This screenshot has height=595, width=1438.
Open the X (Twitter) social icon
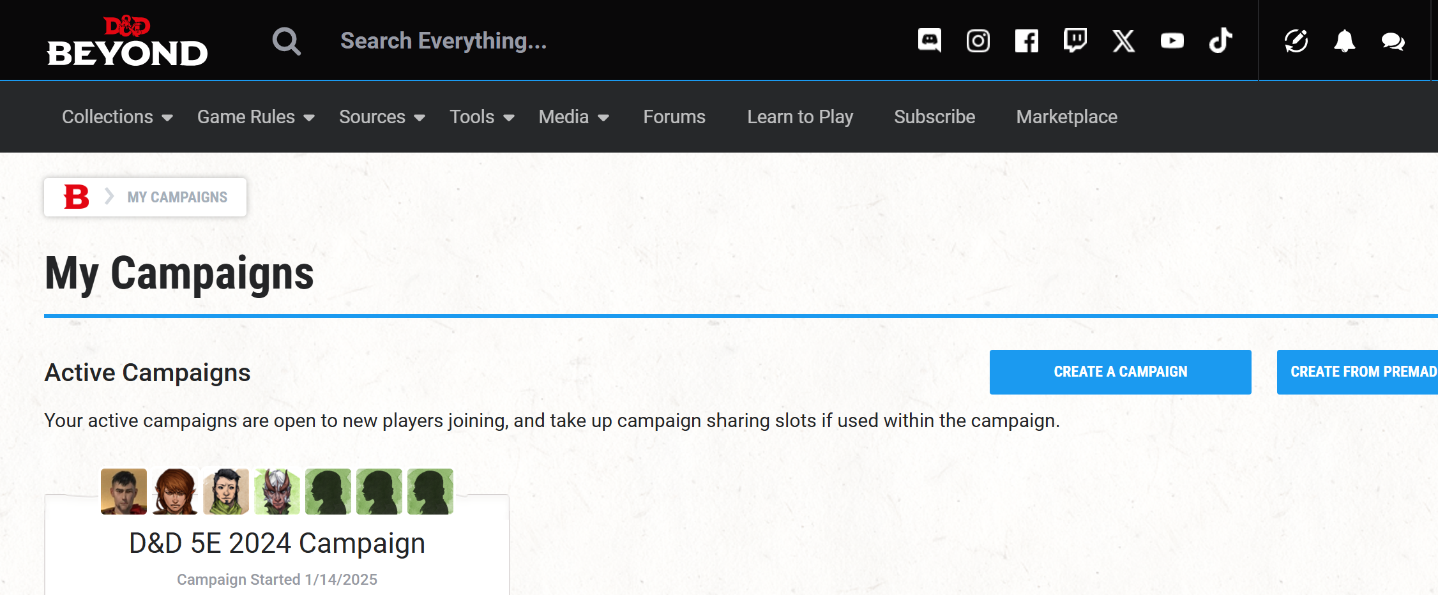click(x=1123, y=41)
